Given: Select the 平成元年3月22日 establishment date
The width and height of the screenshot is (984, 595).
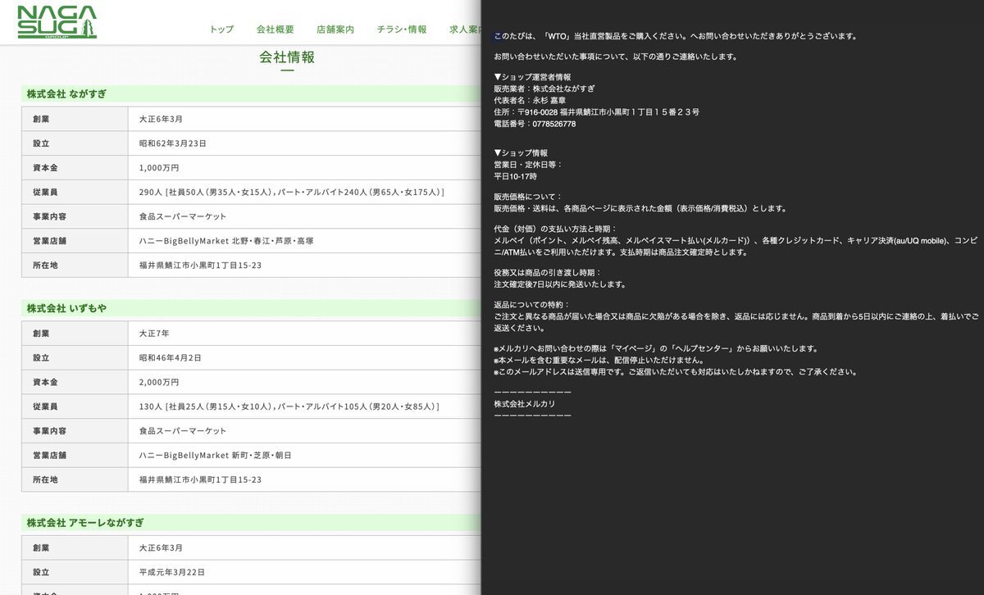Looking at the screenshot, I should tap(172, 572).
